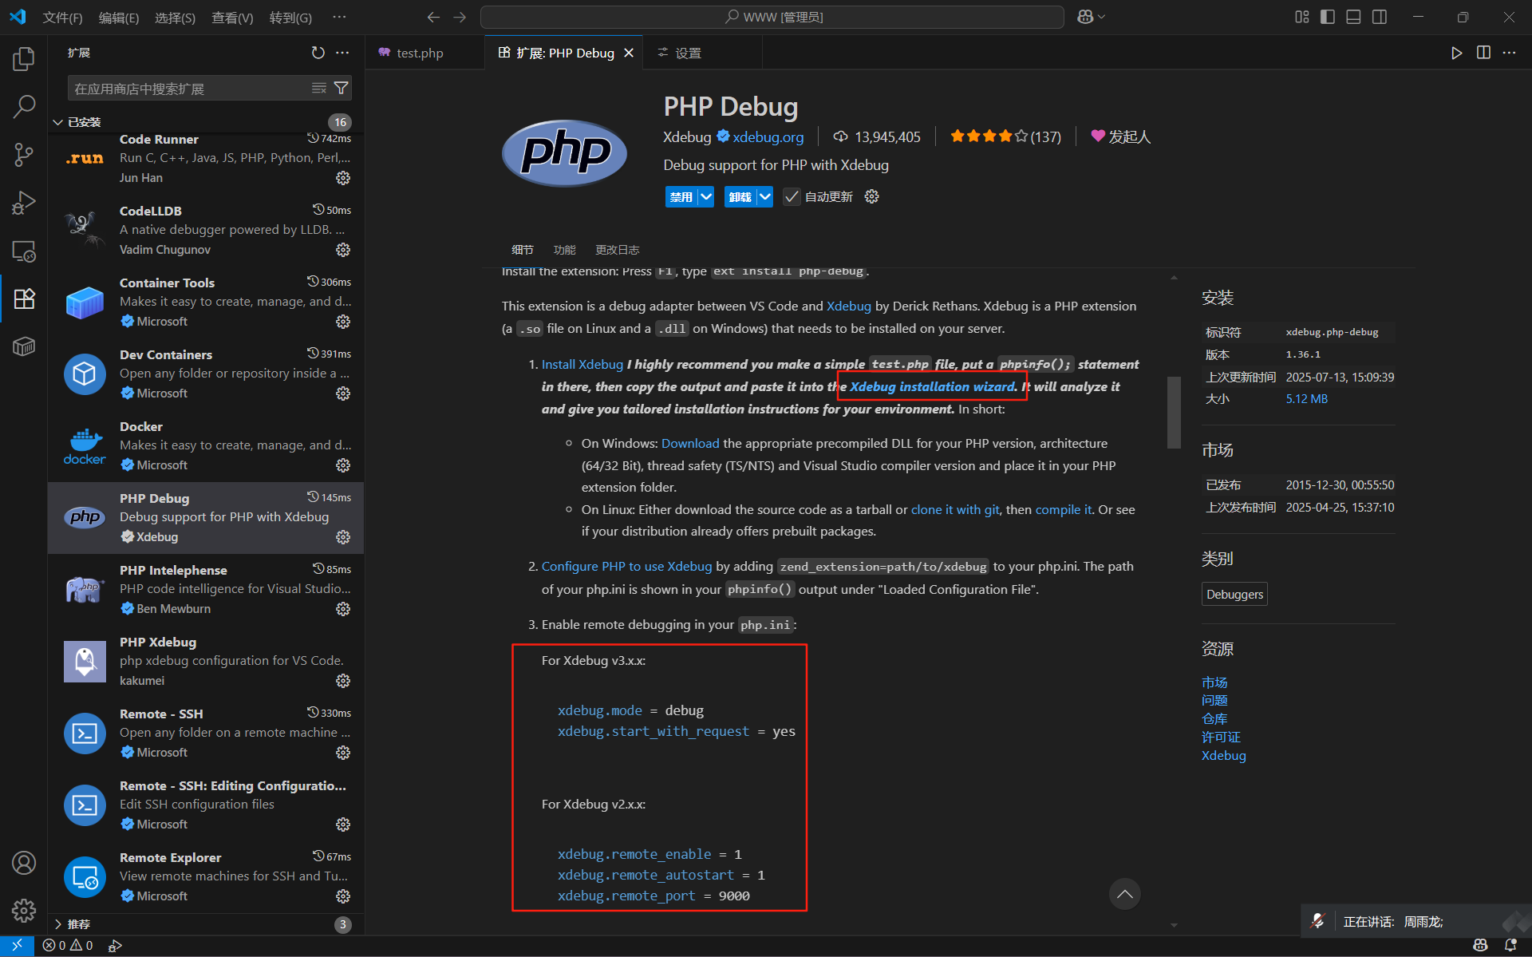Toggle secondary side bar visibility
The height and width of the screenshot is (957, 1532).
tap(1380, 17)
